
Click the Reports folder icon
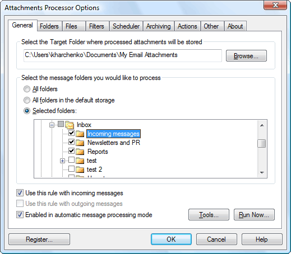(x=80, y=152)
